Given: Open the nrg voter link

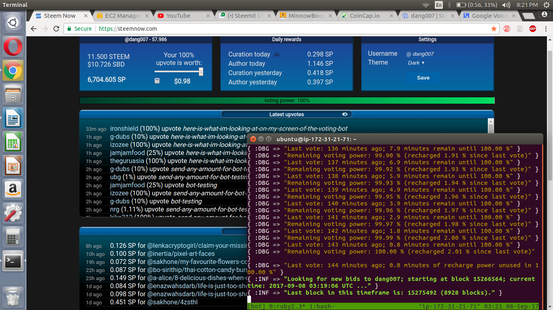Looking at the screenshot, I should (115, 209).
